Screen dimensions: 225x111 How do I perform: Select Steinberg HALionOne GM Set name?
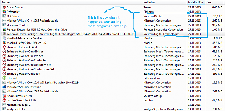pos(25,52)
